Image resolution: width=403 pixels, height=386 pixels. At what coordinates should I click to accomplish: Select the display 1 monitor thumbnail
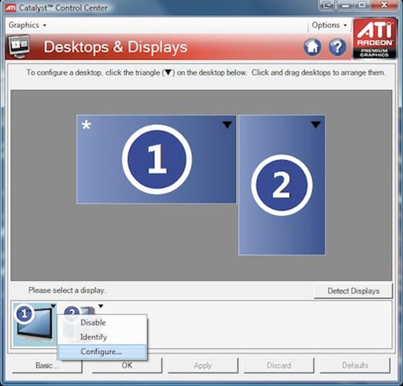(35, 324)
